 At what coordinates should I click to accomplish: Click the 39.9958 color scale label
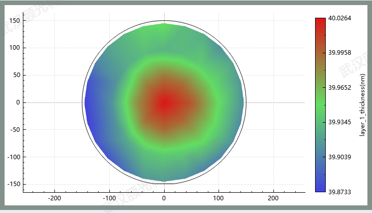tap(340, 53)
